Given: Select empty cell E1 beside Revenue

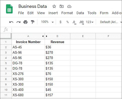Looking at the screenshot, I should click(x=83, y=42).
